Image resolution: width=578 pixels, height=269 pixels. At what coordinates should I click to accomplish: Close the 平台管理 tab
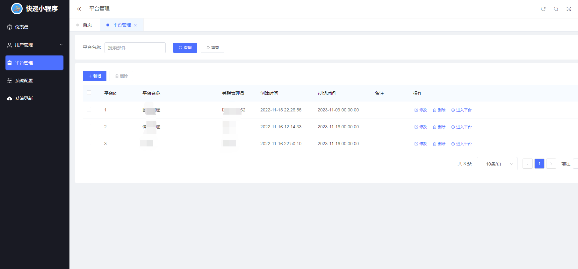[x=135, y=25]
